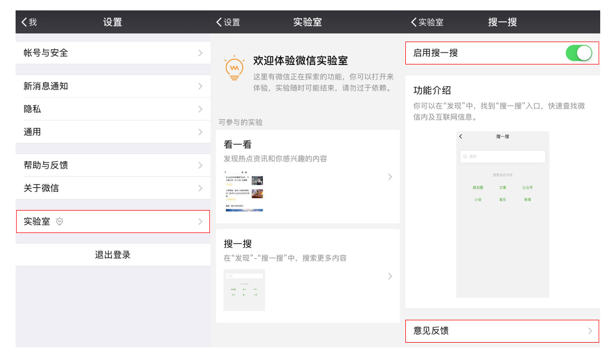Click the 搜一搜 preview thumbnail in lab
This screenshot has height=364, width=608.
[244, 290]
